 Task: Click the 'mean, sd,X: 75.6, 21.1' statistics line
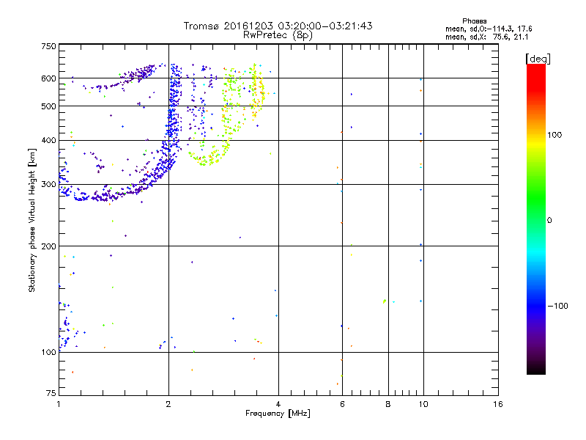coord(486,37)
